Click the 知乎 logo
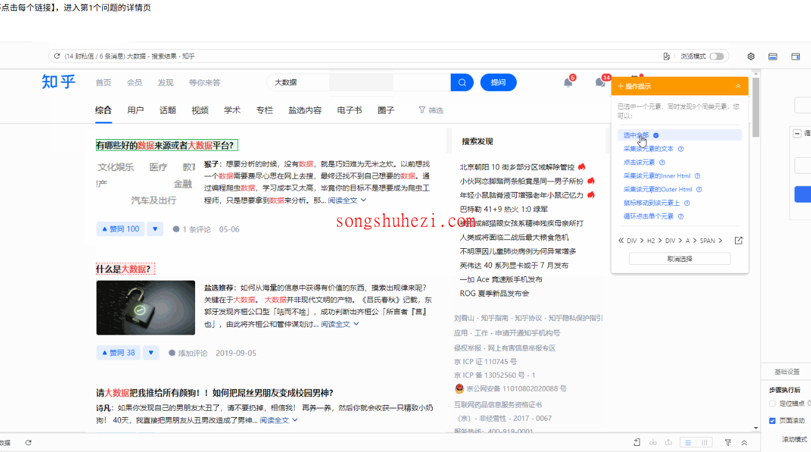This screenshot has width=811, height=452. click(x=59, y=82)
